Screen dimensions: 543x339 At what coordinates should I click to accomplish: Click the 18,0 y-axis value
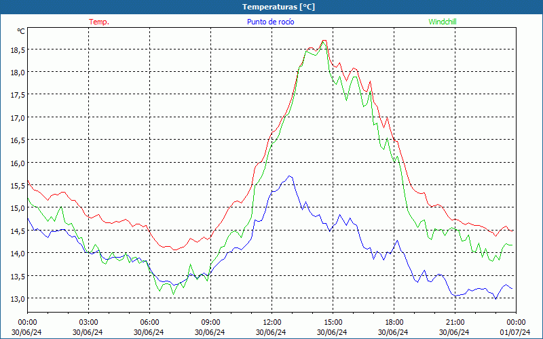point(18,73)
